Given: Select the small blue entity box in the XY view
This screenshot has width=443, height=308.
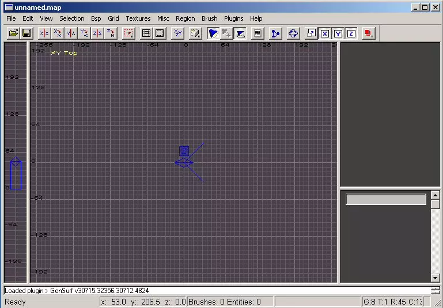Looking at the screenshot, I should (x=184, y=151).
